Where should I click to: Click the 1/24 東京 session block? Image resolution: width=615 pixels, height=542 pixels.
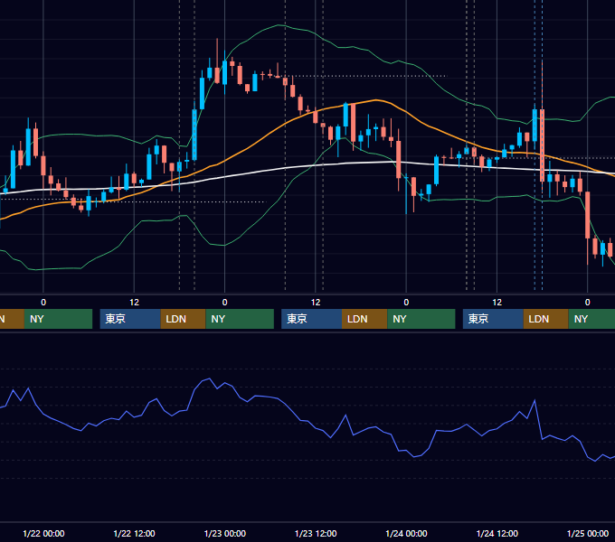point(493,319)
